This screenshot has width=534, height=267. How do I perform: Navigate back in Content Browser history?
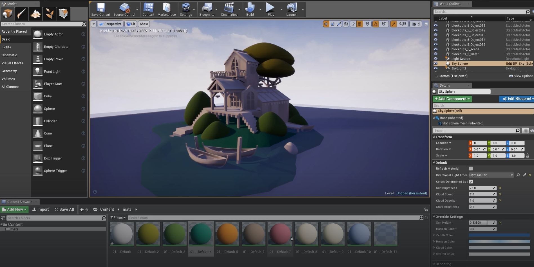click(82, 209)
